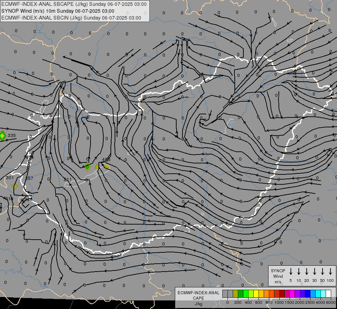
Task: Select the wind arrow above the 5 label
Action: click(x=291, y=272)
